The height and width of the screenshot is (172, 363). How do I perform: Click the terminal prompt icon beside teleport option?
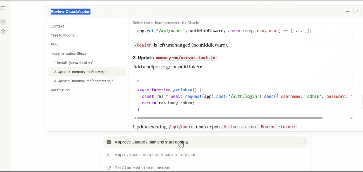pos(109,155)
